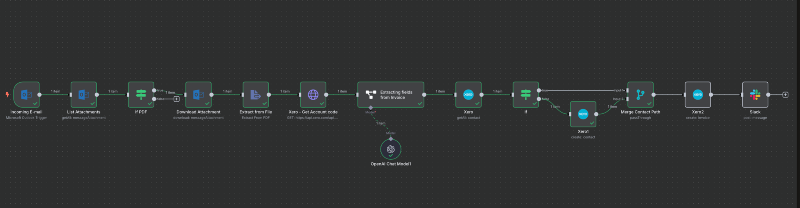Open the Download Attachment node
Screen dimensions: 800x208
tap(198, 95)
